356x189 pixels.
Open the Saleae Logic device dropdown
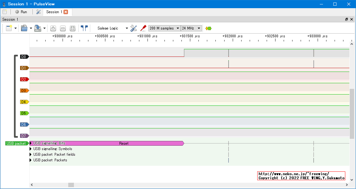coord(113,28)
